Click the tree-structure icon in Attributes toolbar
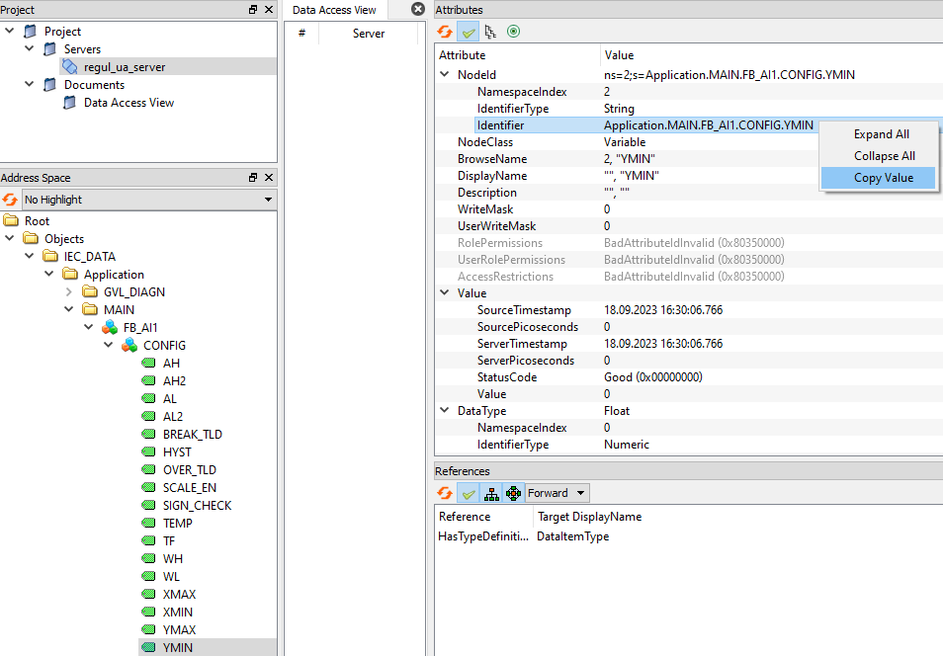943x656 pixels. click(x=489, y=32)
